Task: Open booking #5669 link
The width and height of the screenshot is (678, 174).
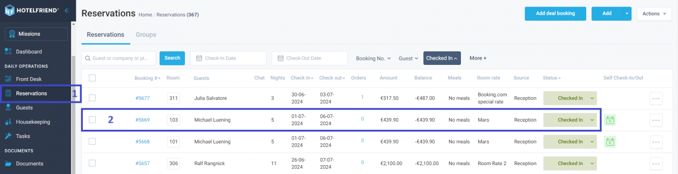Action: point(142,120)
